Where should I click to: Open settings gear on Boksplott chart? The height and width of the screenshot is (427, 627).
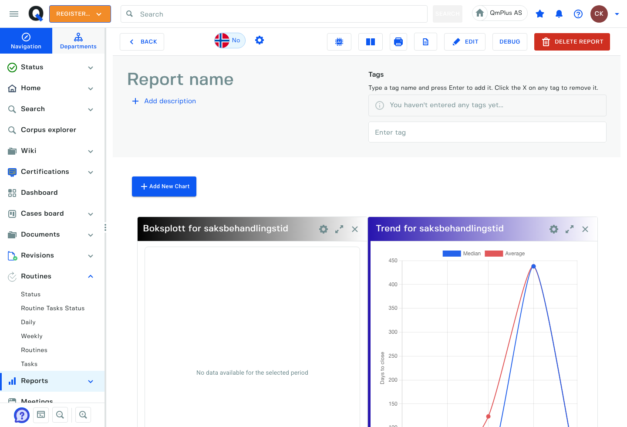324,229
